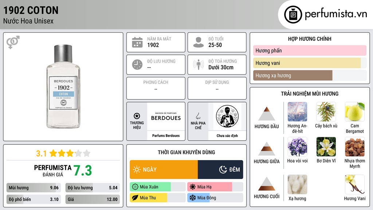Click the Độ lưu hương 5.04 score bar
This screenshot has width=373, height=210.
coord(93,188)
